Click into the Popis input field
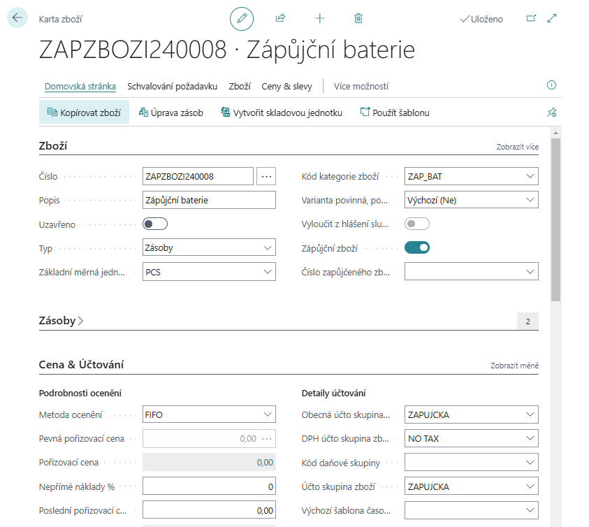The image size is (589, 527). (x=209, y=200)
